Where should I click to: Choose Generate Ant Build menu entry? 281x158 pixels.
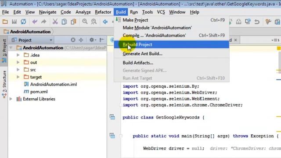pos(172,54)
